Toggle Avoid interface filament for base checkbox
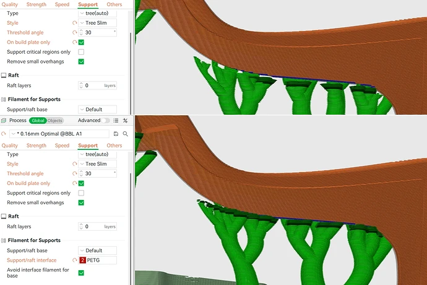 tap(81, 273)
